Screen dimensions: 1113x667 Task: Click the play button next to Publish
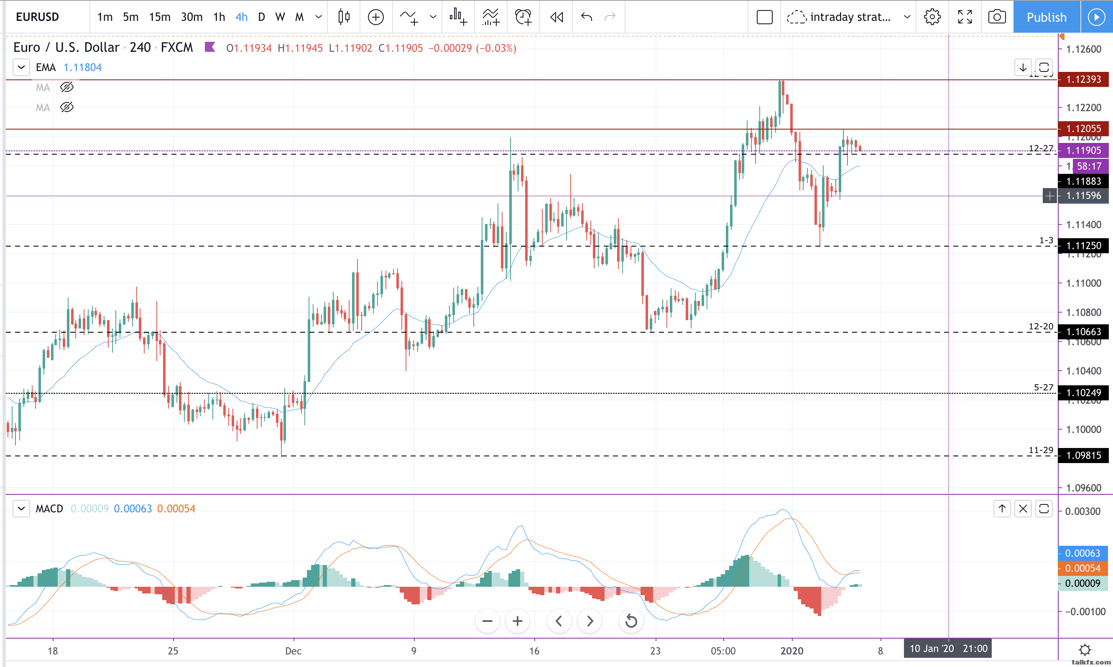pos(1096,17)
